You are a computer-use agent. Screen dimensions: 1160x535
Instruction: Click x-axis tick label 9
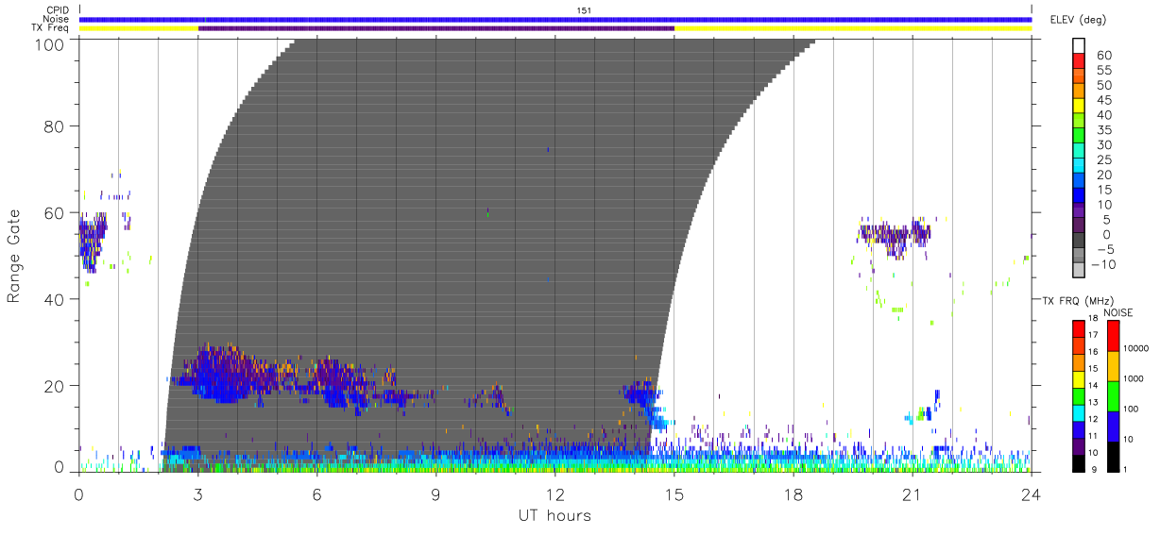point(435,493)
